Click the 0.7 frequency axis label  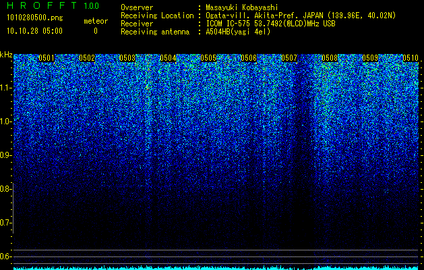(x=5, y=223)
